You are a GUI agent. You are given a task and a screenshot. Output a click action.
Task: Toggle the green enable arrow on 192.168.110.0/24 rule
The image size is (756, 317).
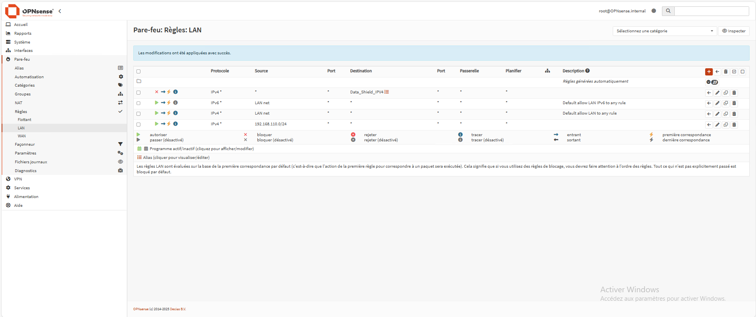(156, 124)
